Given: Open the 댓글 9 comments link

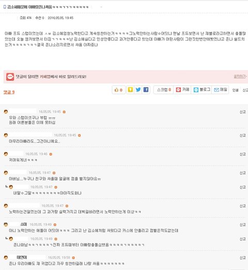Looking at the screenshot, I should (x=9, y=92).
